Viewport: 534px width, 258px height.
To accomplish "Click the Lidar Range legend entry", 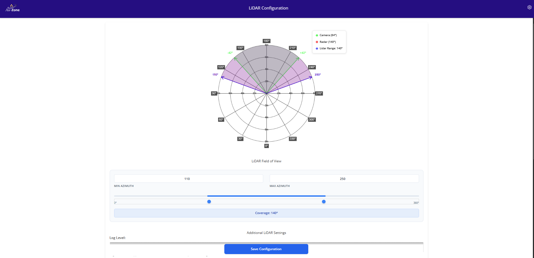I will point(331,48).
